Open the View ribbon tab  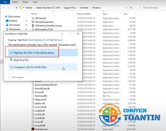tap(35, 2)
